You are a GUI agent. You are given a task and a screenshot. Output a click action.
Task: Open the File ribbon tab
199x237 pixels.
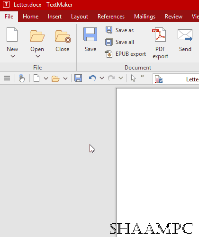[x=9, y=17]
